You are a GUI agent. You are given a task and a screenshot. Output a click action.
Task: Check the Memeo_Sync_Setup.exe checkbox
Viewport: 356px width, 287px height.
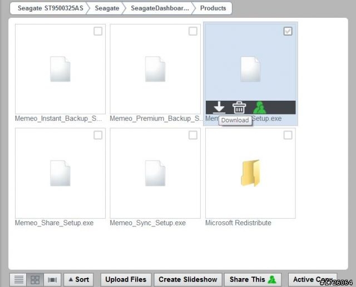[x=193, y=135]
